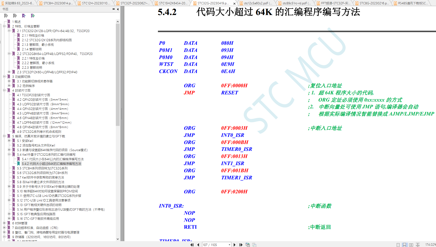Open the page number dropdown
Screen dimensions: 436x247
point(229,245)
